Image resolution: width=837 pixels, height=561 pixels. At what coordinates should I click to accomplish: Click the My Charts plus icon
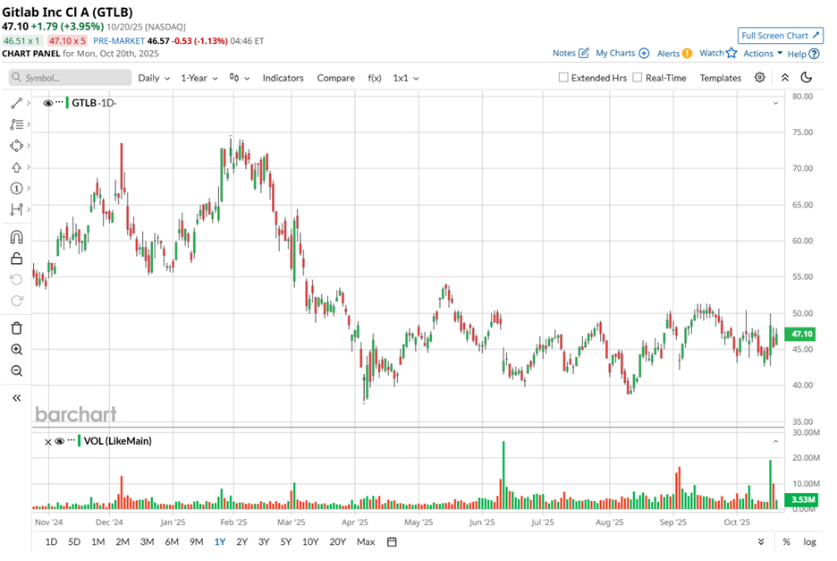[645, 54]
